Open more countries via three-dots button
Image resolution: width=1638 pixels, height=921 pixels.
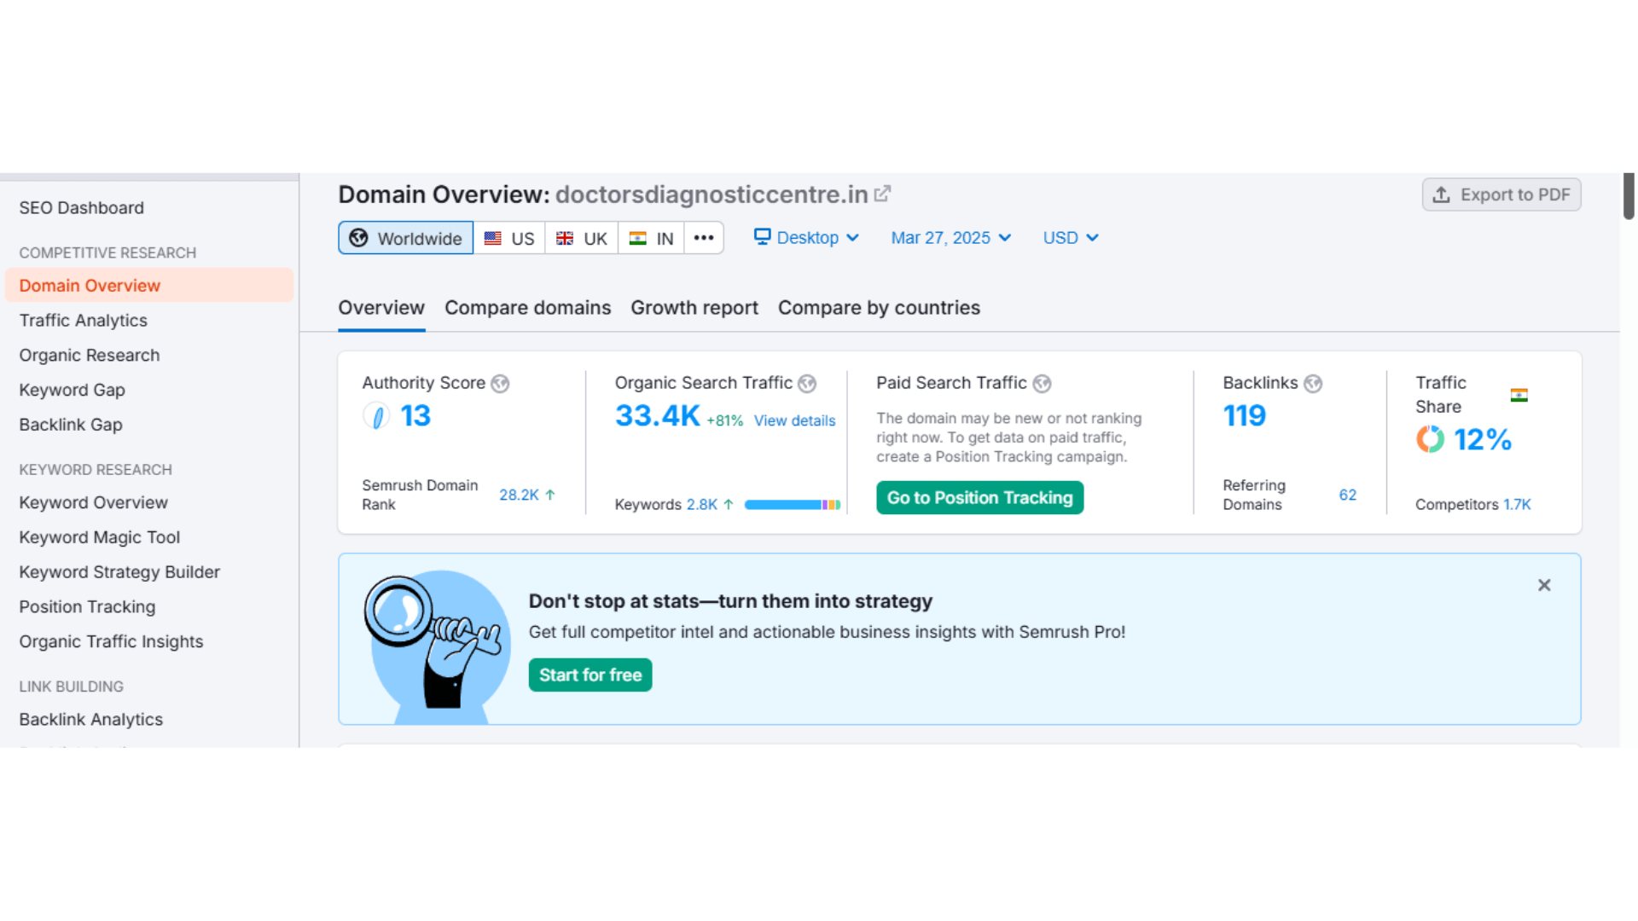(x=703, y=238)
